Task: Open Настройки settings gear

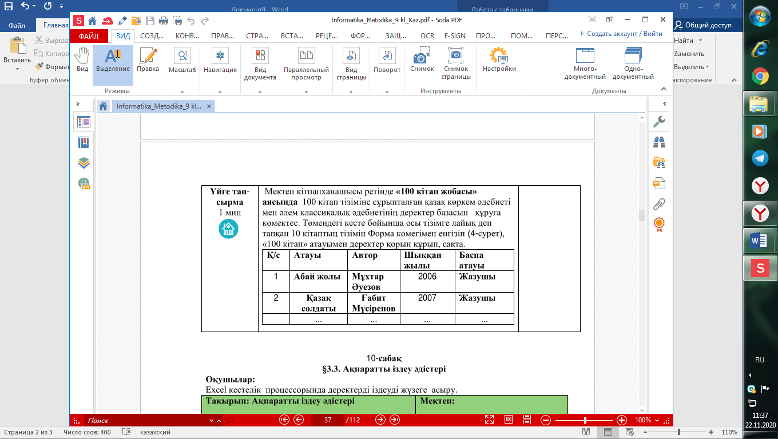Action: tap(499, 59)
